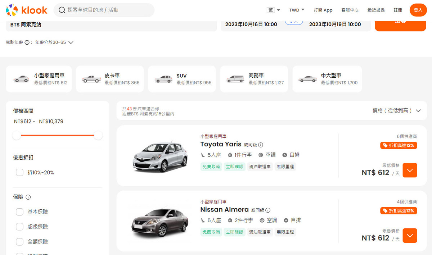Click the Toyota Yaris 免費取消 tag
Image resolution: width=432 pixels, height=255 pixels.
(x=211, y=167)
